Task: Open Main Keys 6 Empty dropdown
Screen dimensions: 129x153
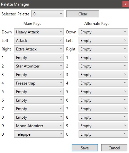Action: 39,100
